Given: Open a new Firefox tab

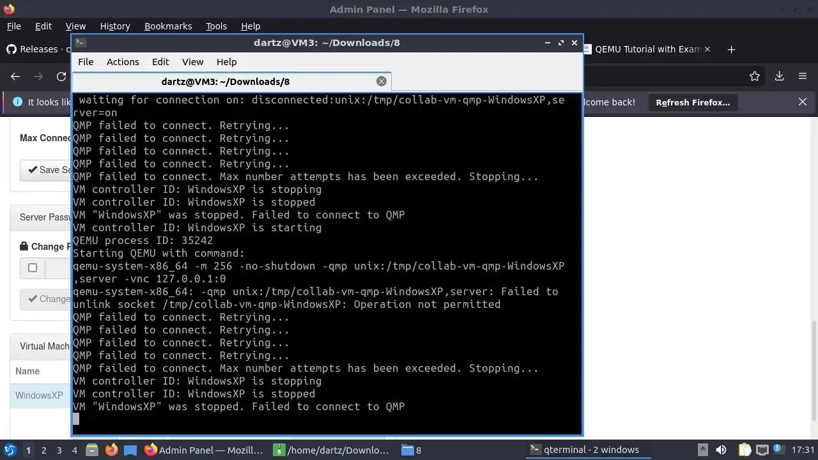Looking at the screenshot, I should coord(731,49).
